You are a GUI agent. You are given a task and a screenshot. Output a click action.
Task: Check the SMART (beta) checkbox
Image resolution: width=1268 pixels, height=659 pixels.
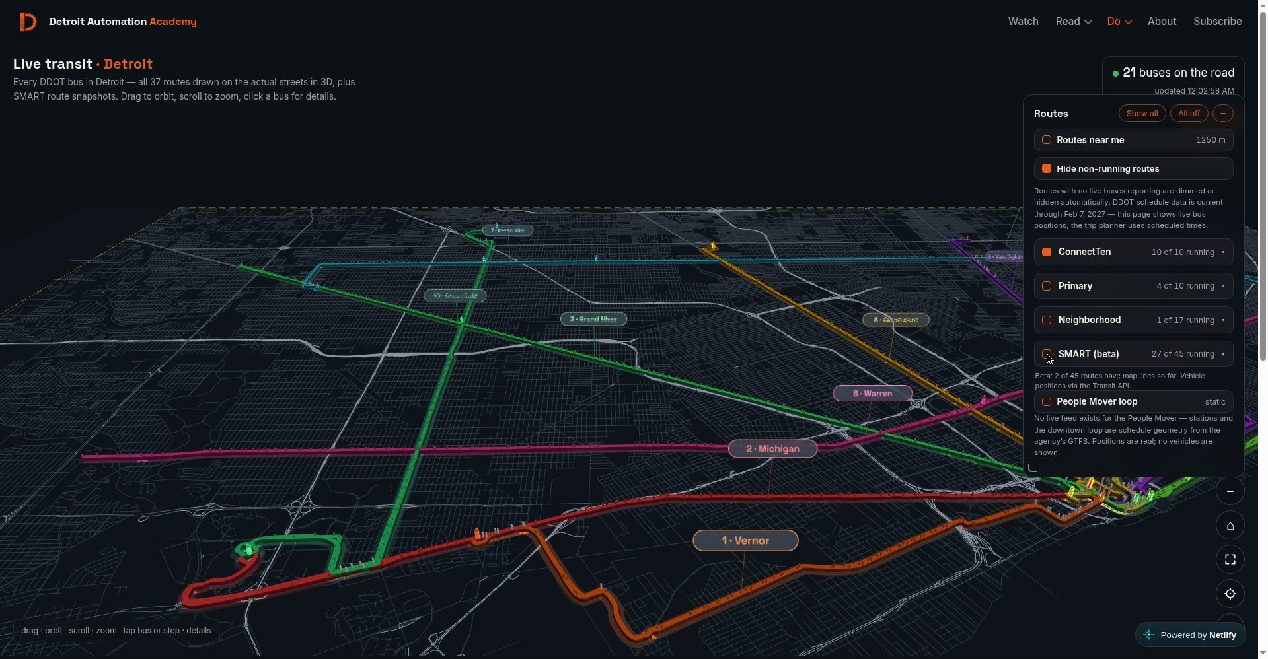[1047, 354]
